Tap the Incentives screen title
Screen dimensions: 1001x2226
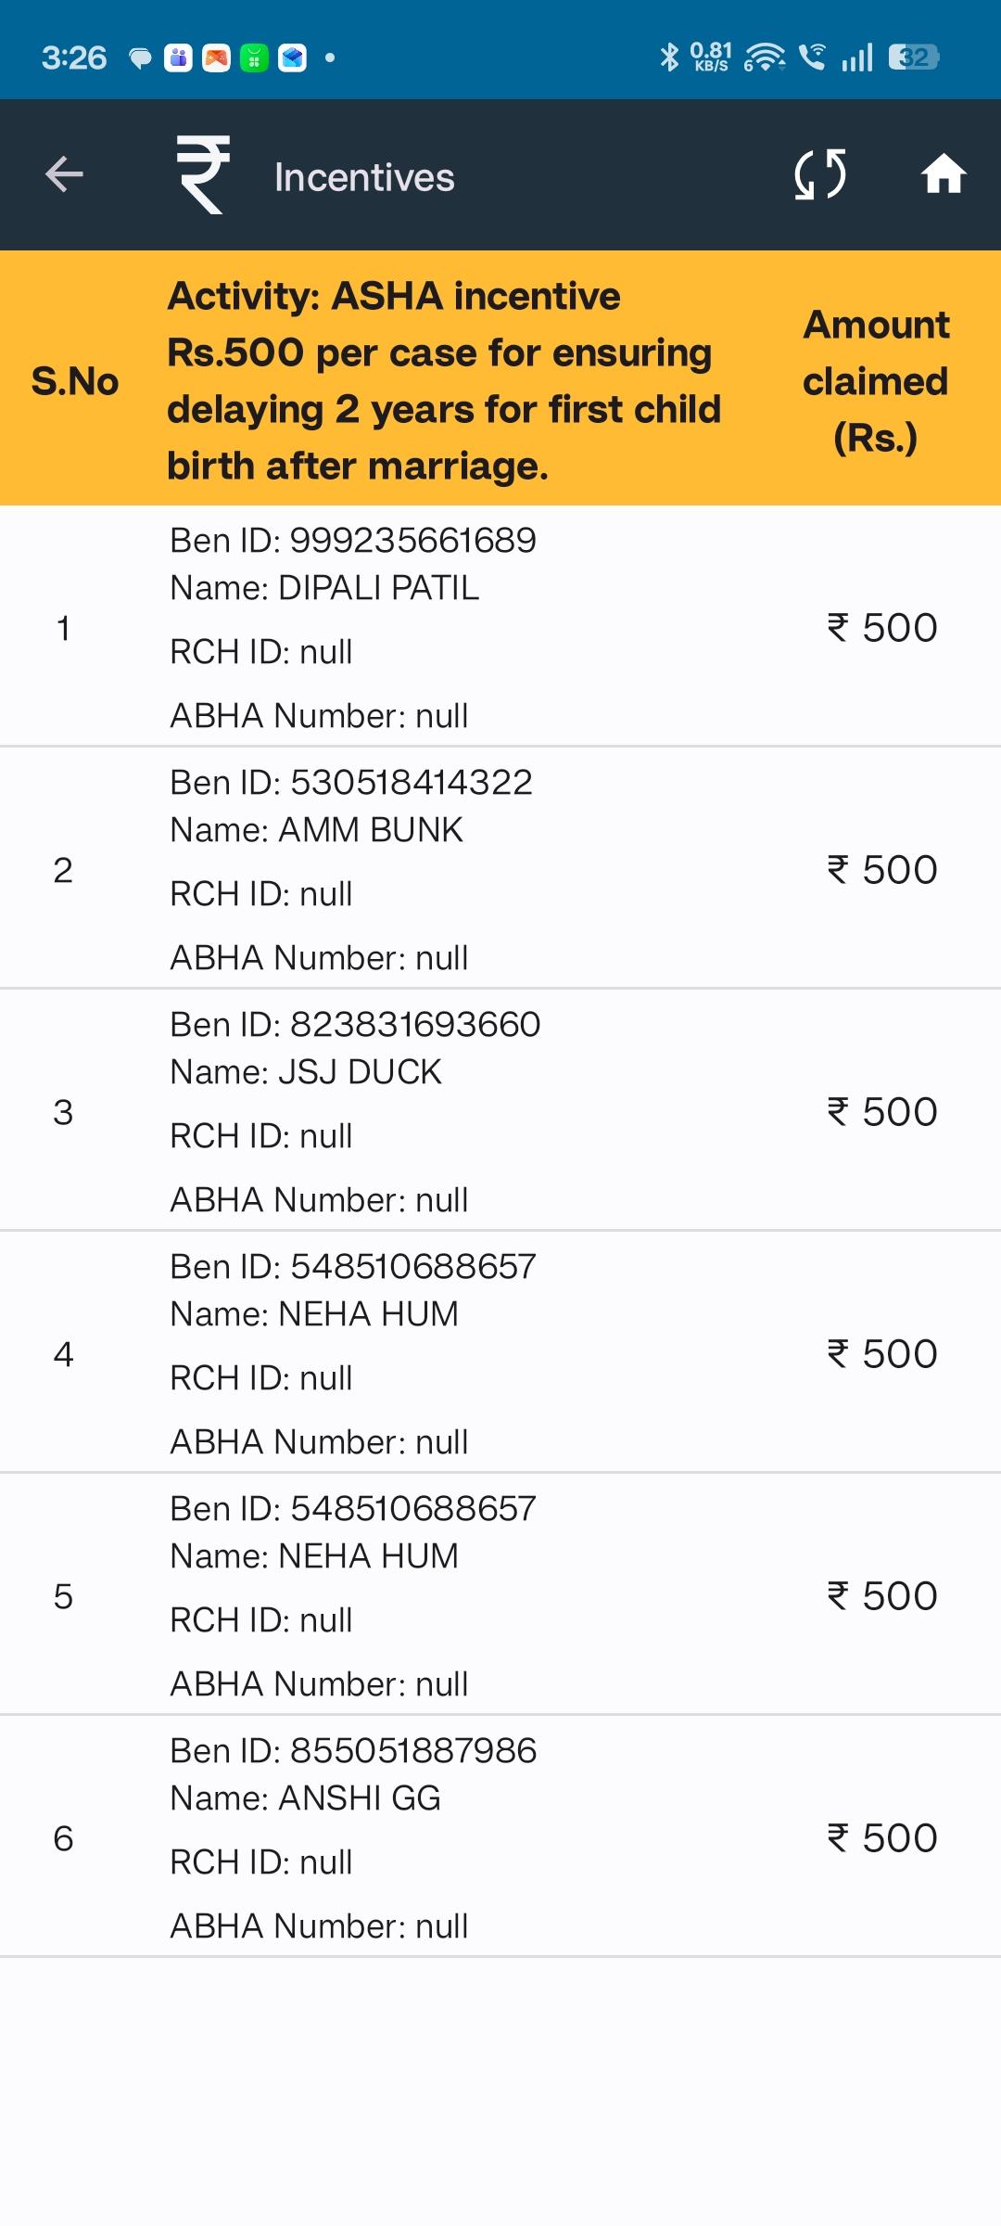tap(364, 177)
